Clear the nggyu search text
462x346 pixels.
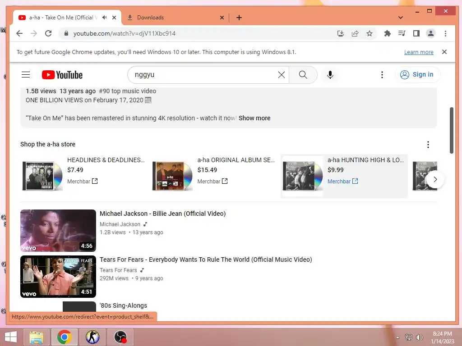282,75
